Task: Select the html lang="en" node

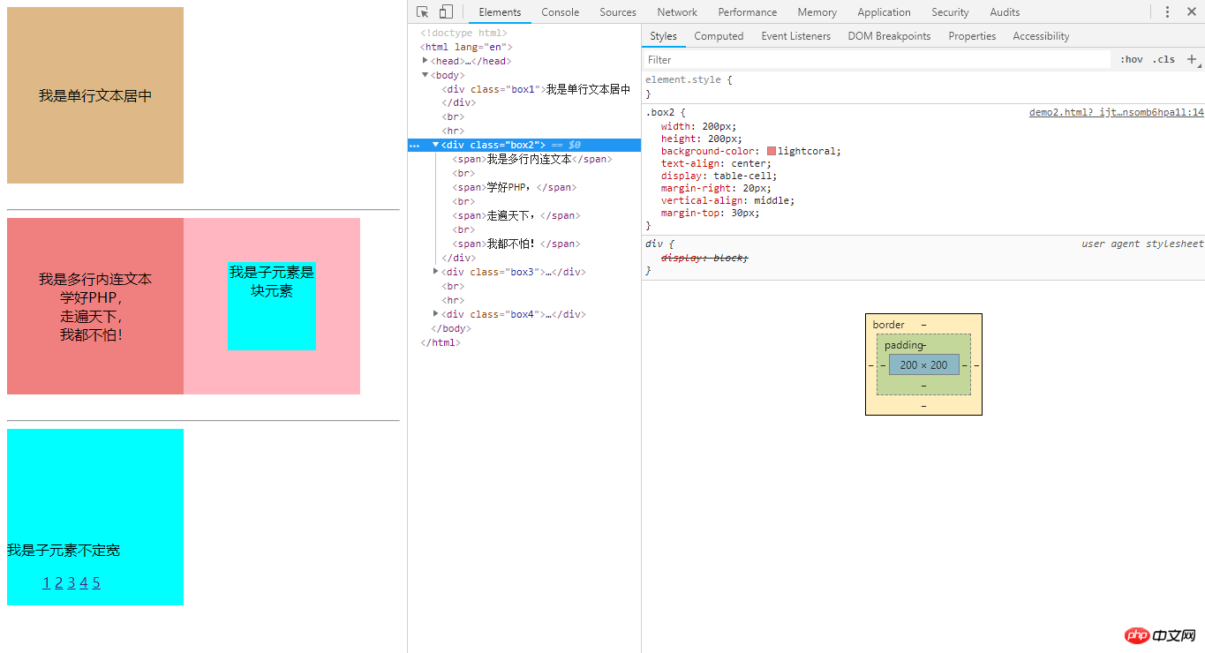Action: coord(467,47)
